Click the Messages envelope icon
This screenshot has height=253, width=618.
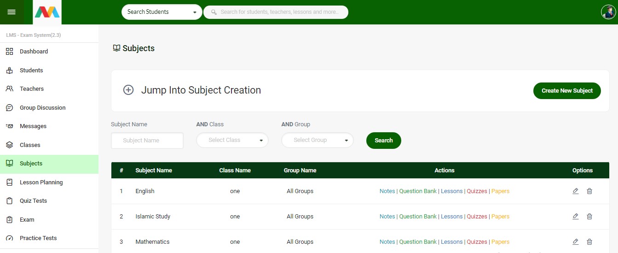[x=9, y=126]
